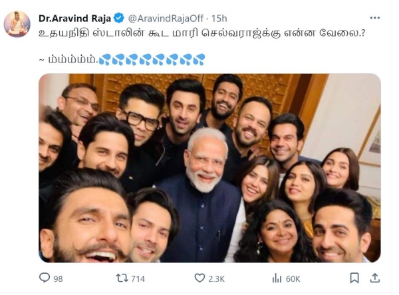Viewport: 399px width, 295px height.
Task: Click the 714 retweets count
Action: tap(138, 278)
